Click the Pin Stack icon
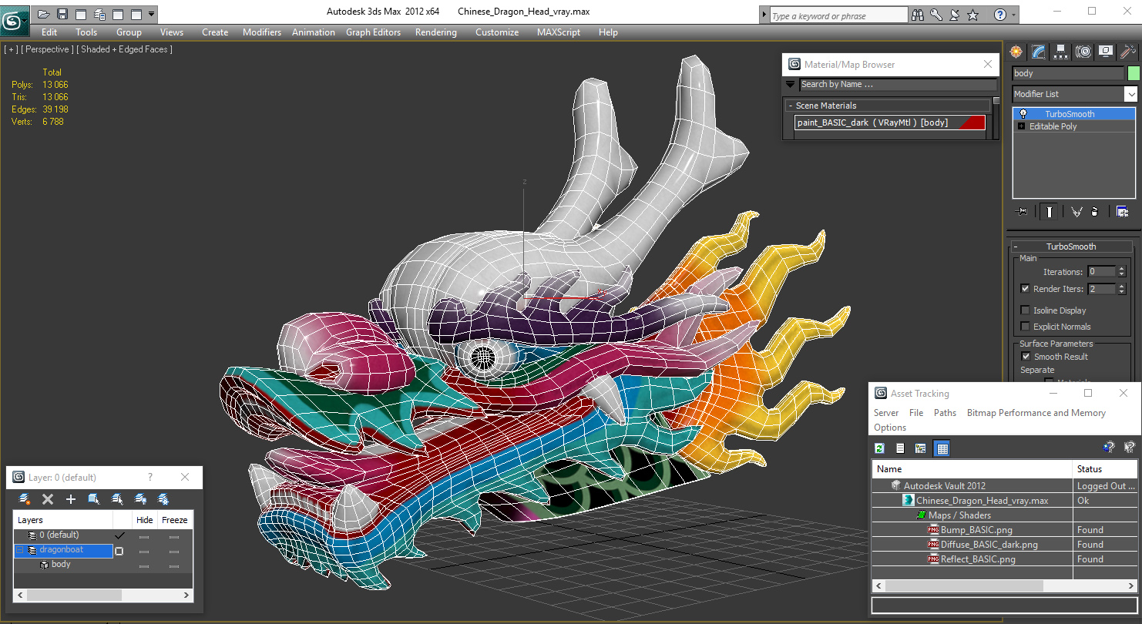Viewport: 1142px width, 624px height. 1022,212
